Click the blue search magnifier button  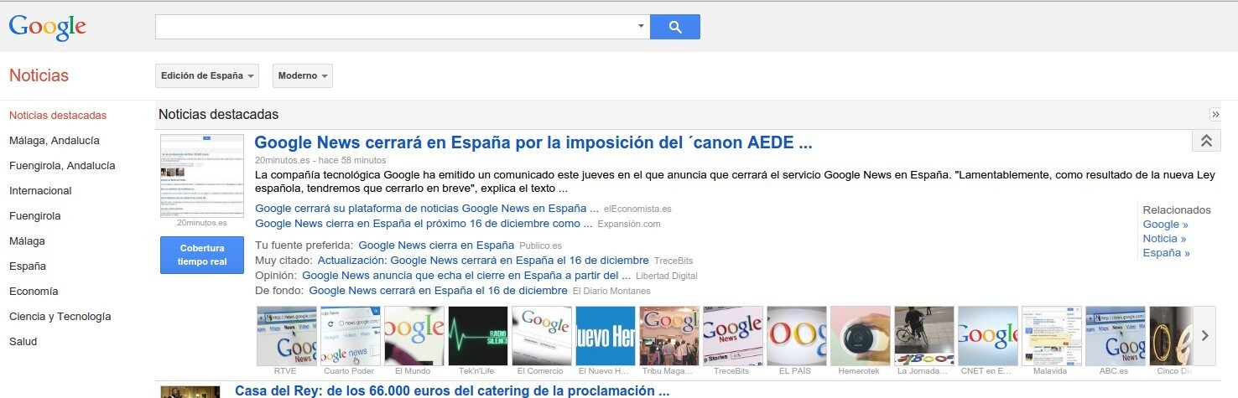tap(675, 27)
